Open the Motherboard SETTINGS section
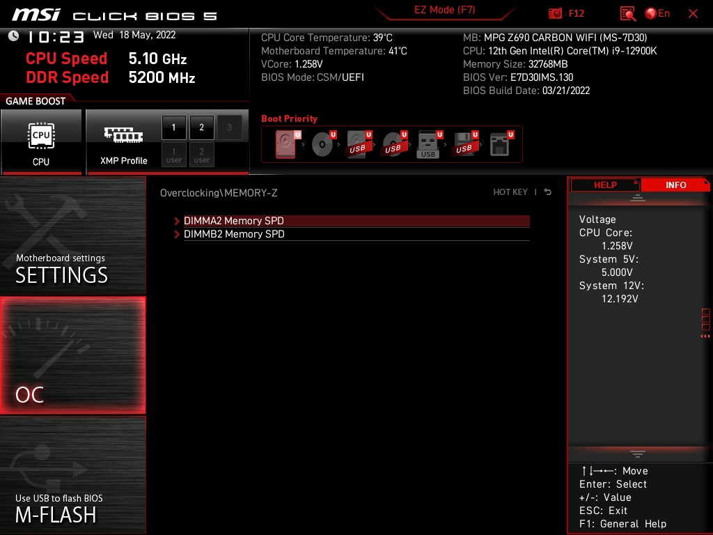Image resolution: width=713 pixels, height=535 pixels. click(72, 235)
